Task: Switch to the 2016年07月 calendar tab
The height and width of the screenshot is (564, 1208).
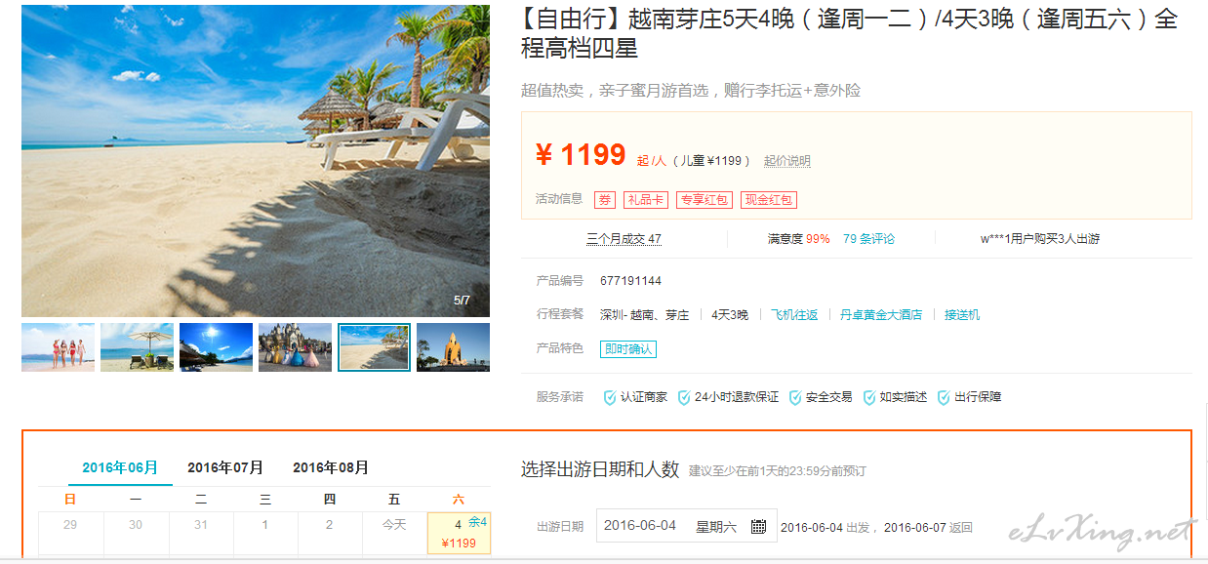Action: 225,467
